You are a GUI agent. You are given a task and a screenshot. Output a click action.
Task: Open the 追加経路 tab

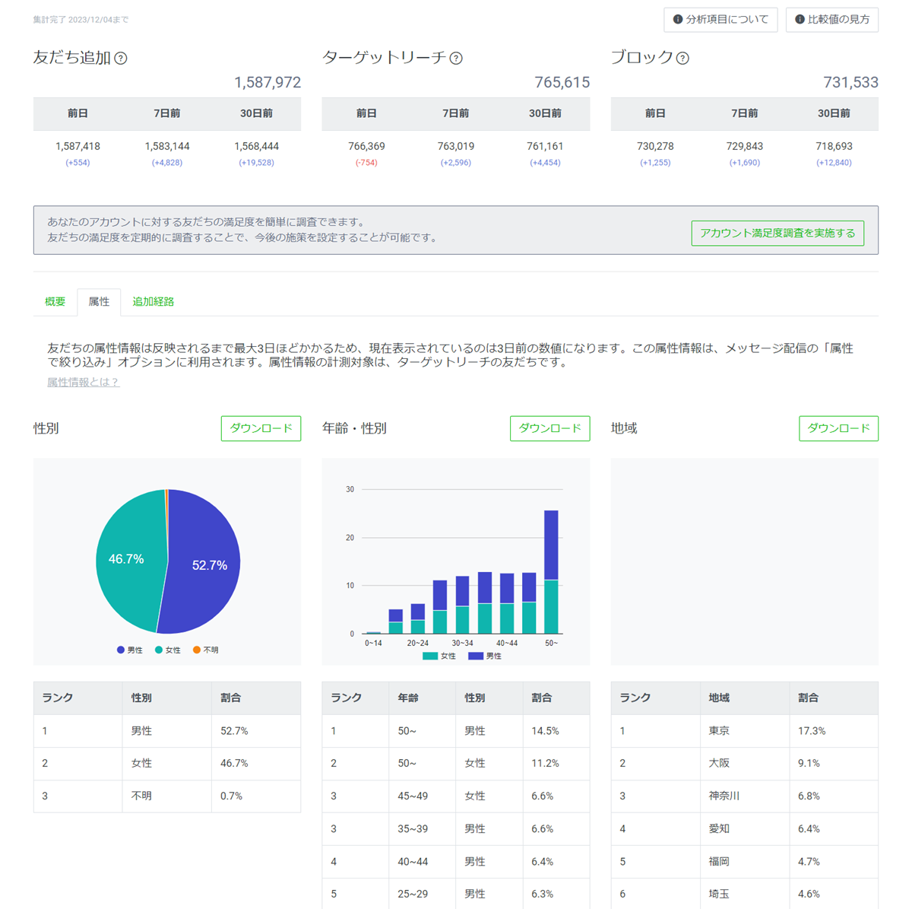(x=153, y=302)
